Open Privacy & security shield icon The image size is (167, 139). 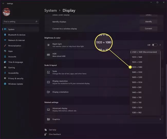[x=5, y=78]
